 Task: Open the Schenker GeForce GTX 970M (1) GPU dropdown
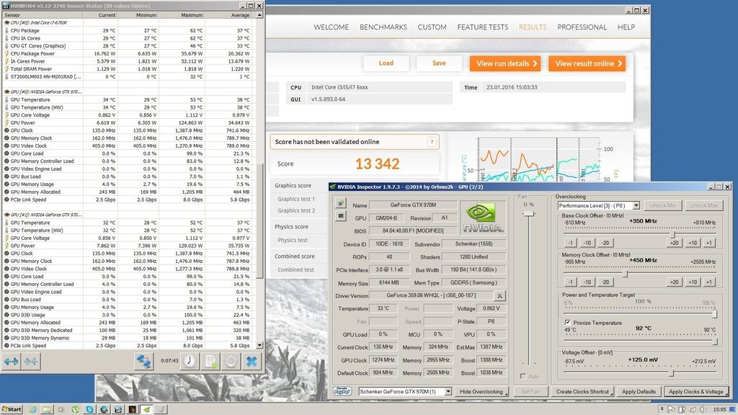448,391
